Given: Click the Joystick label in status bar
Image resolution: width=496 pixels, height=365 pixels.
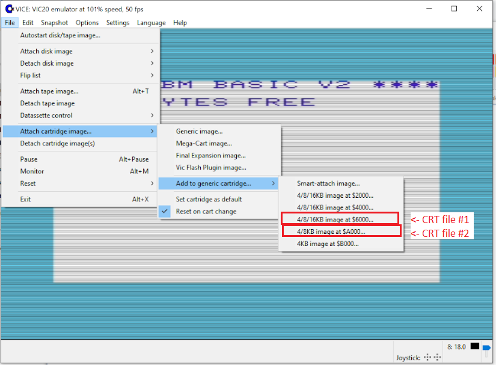Looking at the screenshot, I should [408, 358].
